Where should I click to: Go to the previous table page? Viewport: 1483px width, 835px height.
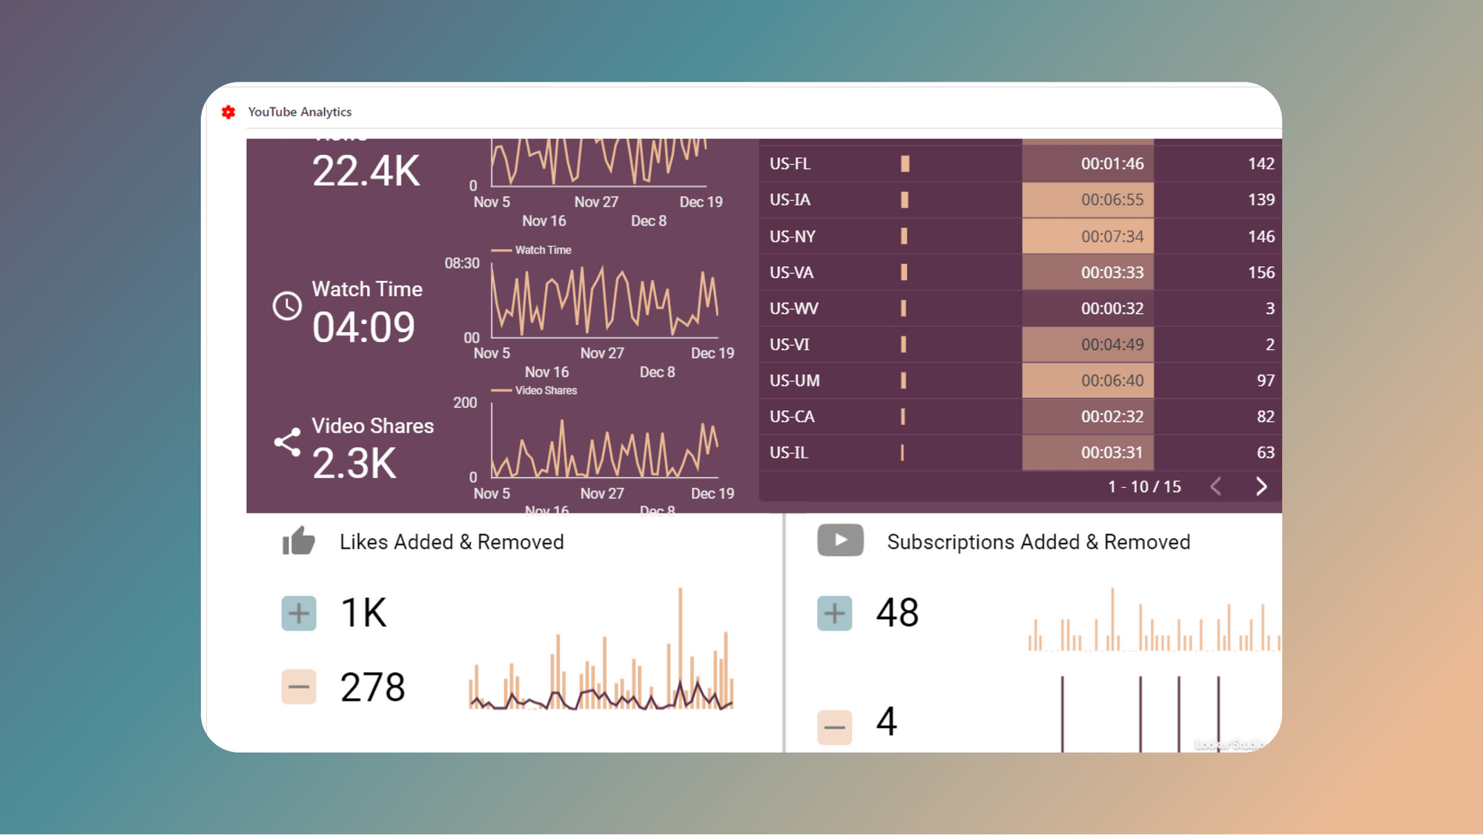coord(1216,486)
